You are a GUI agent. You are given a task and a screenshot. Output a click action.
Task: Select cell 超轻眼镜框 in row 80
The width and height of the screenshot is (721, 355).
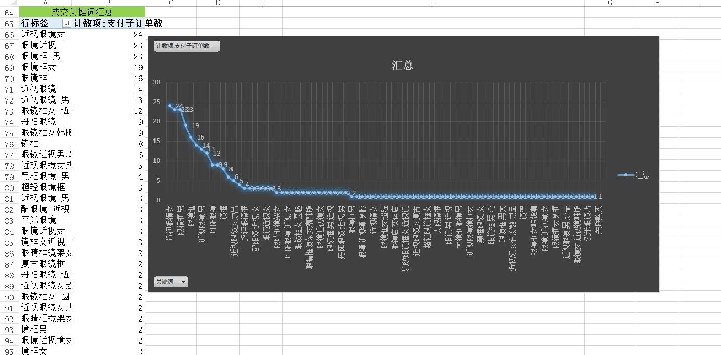(x=45, y=187)
